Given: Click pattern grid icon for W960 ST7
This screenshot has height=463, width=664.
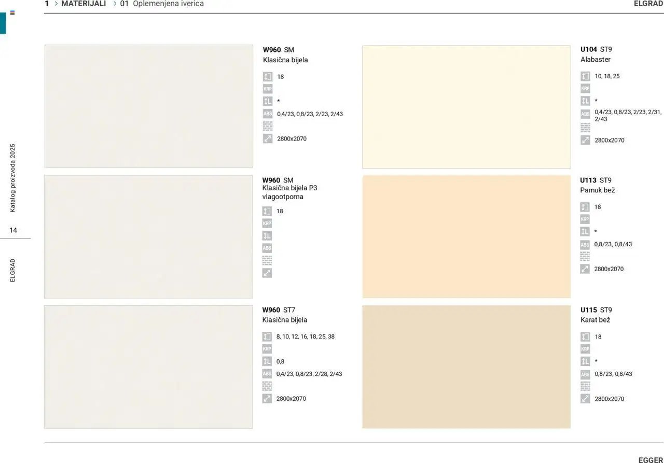Looking at the screenshot, I should coord(267,386).
